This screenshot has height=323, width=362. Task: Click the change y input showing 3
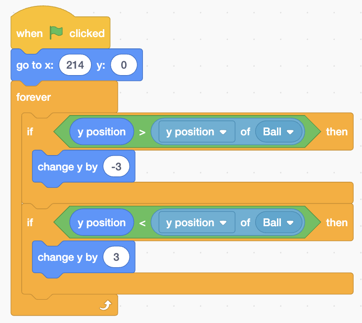(117, 257)
